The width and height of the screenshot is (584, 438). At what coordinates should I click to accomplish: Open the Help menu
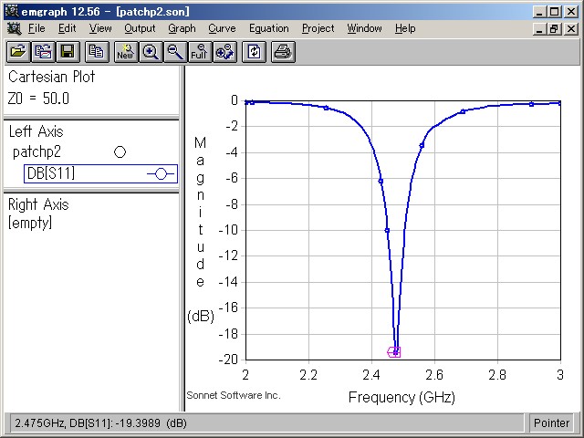click(x=405, y=28)
